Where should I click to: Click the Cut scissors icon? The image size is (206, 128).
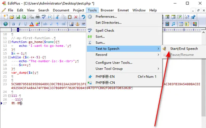point(57,17)
